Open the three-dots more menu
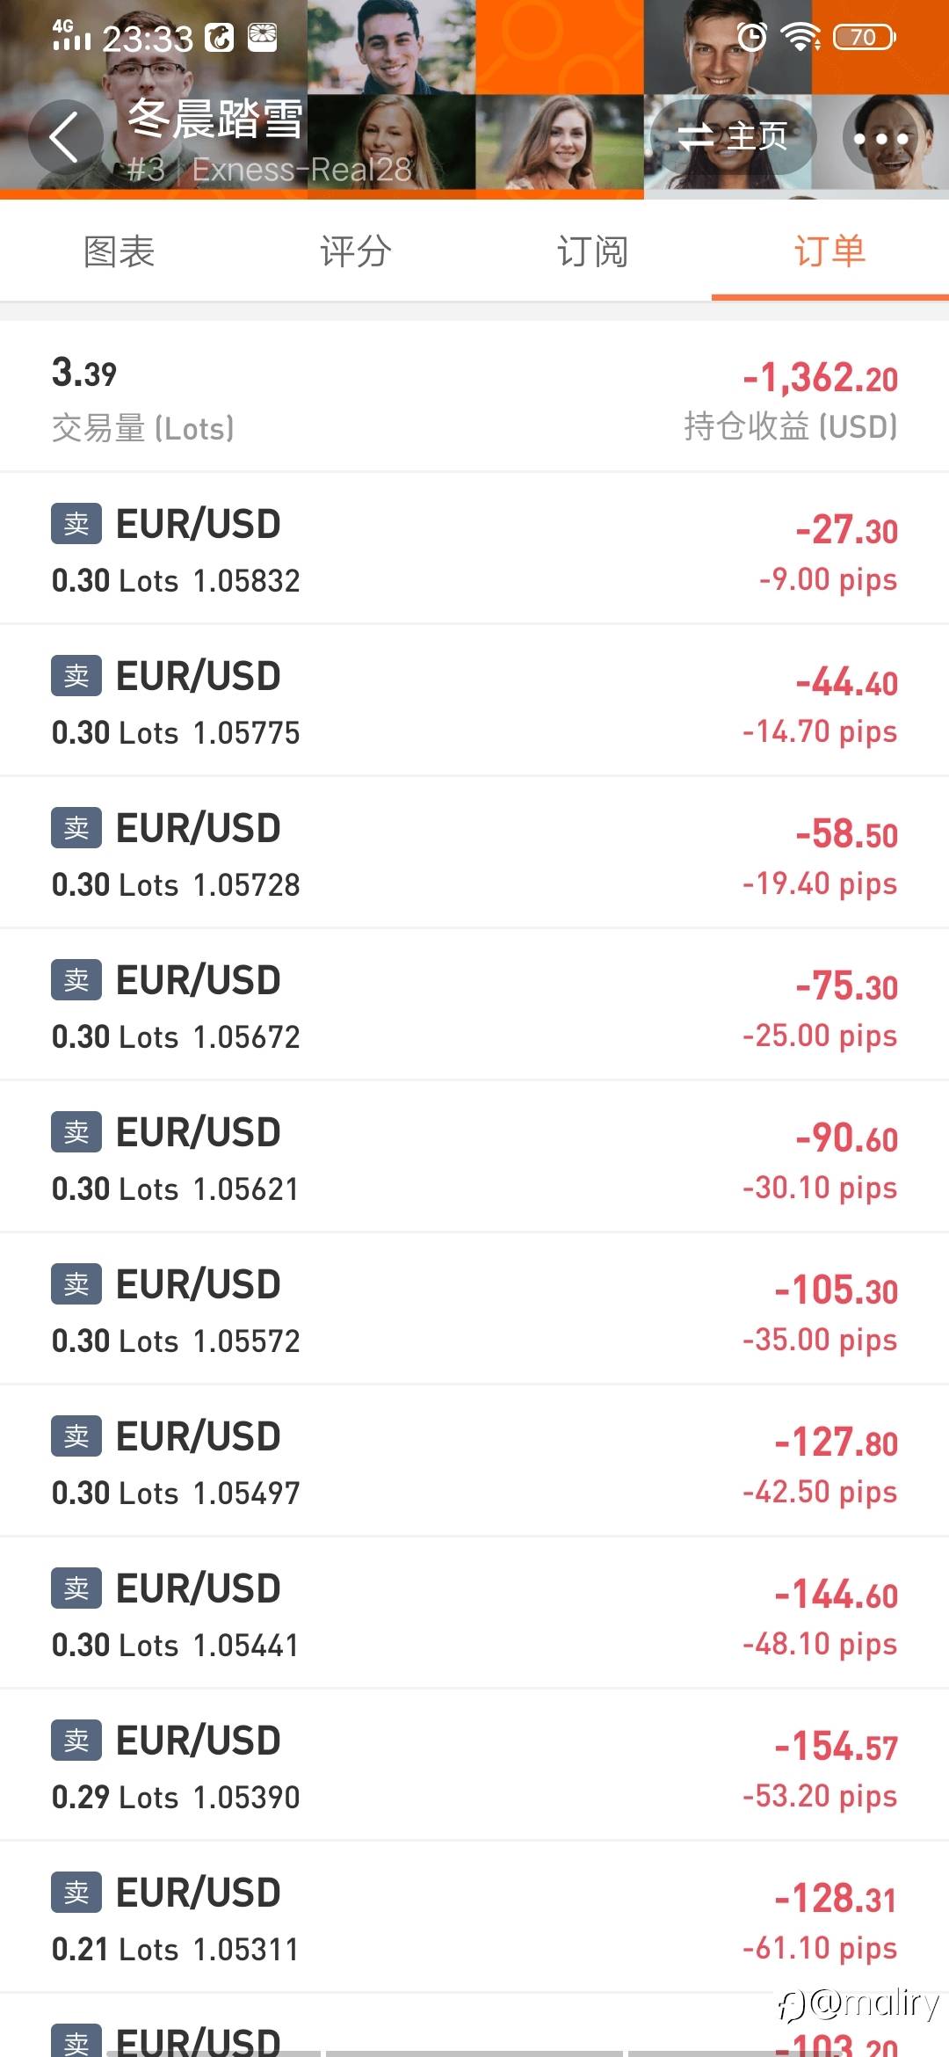 pos(880,138)
